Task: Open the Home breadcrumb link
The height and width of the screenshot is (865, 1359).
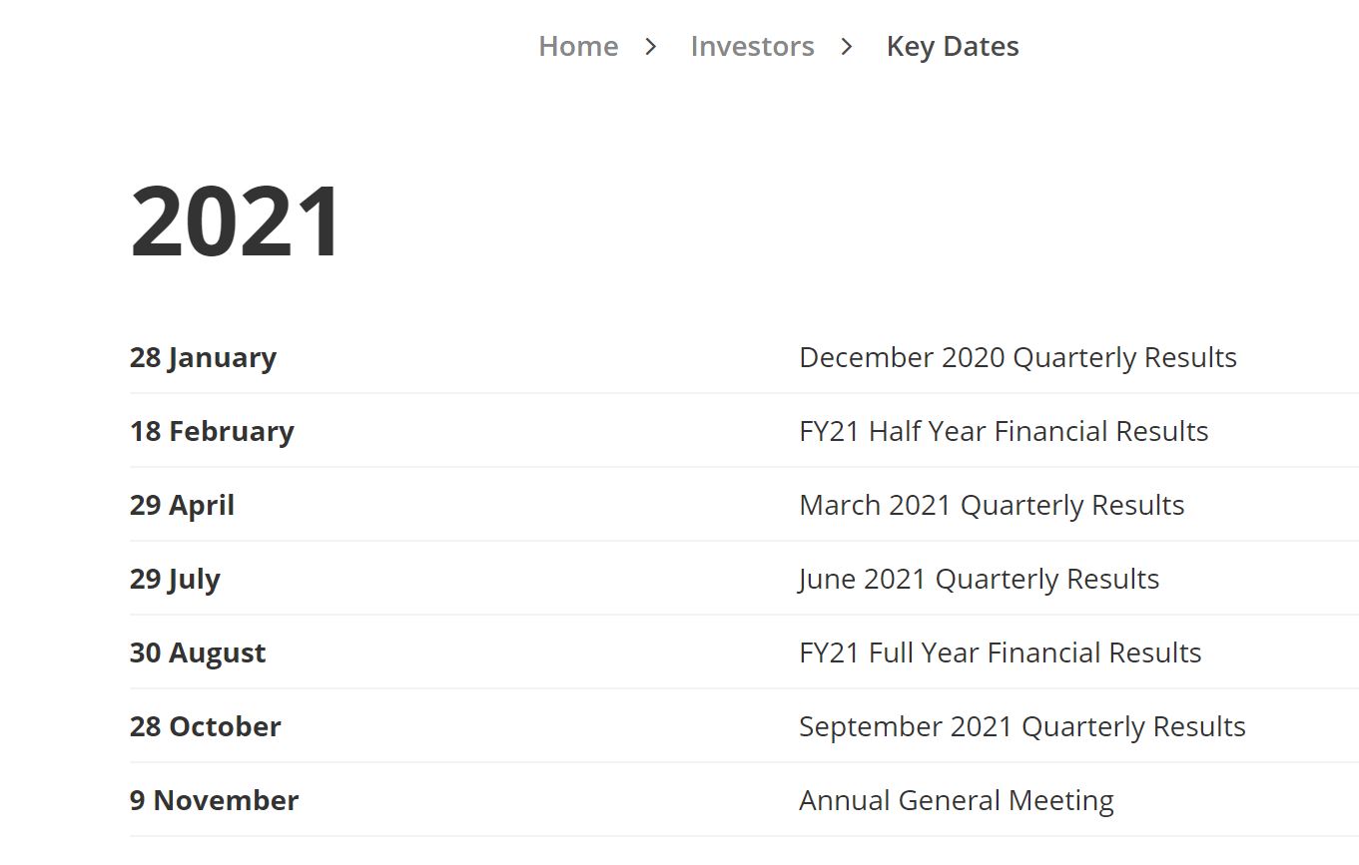Action: (x=578, y=46)
